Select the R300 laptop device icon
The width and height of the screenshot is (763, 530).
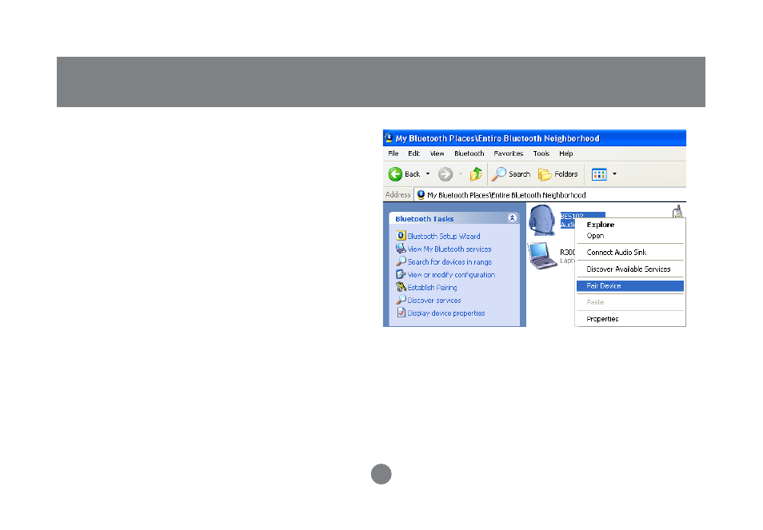[542, 255]
